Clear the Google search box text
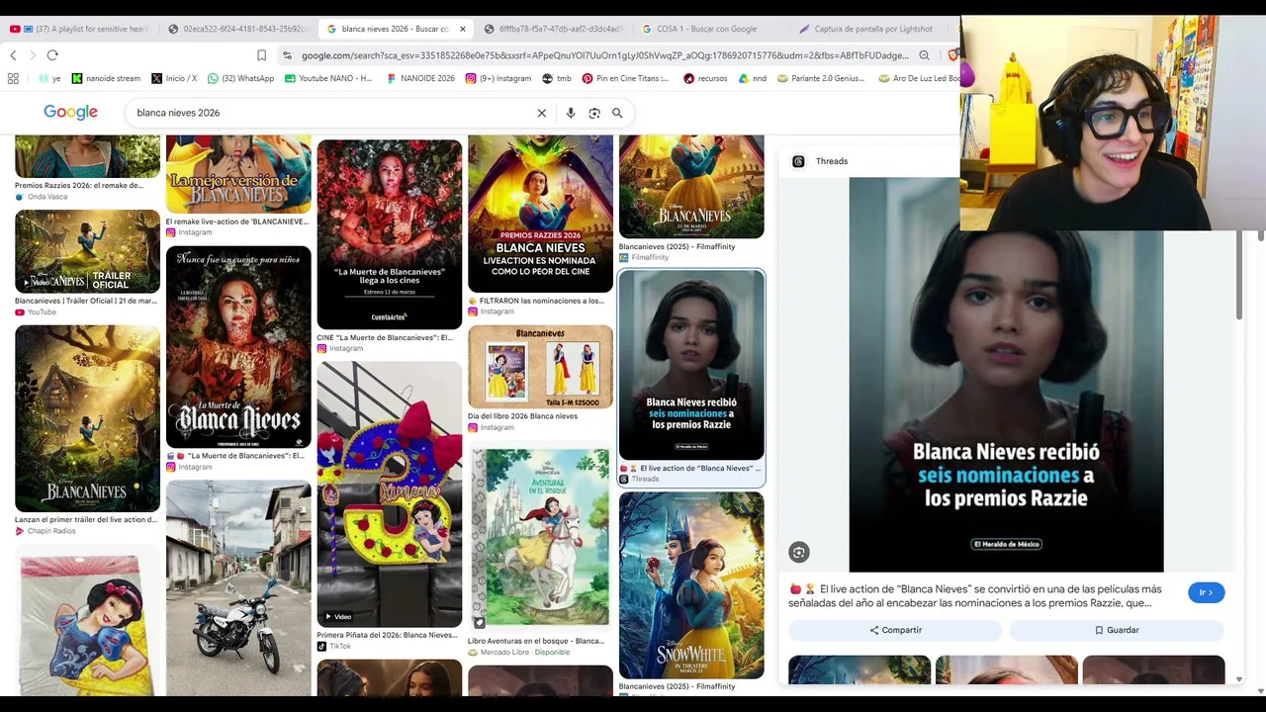Viewport: 1266px width, 712px height. point(541,113)
